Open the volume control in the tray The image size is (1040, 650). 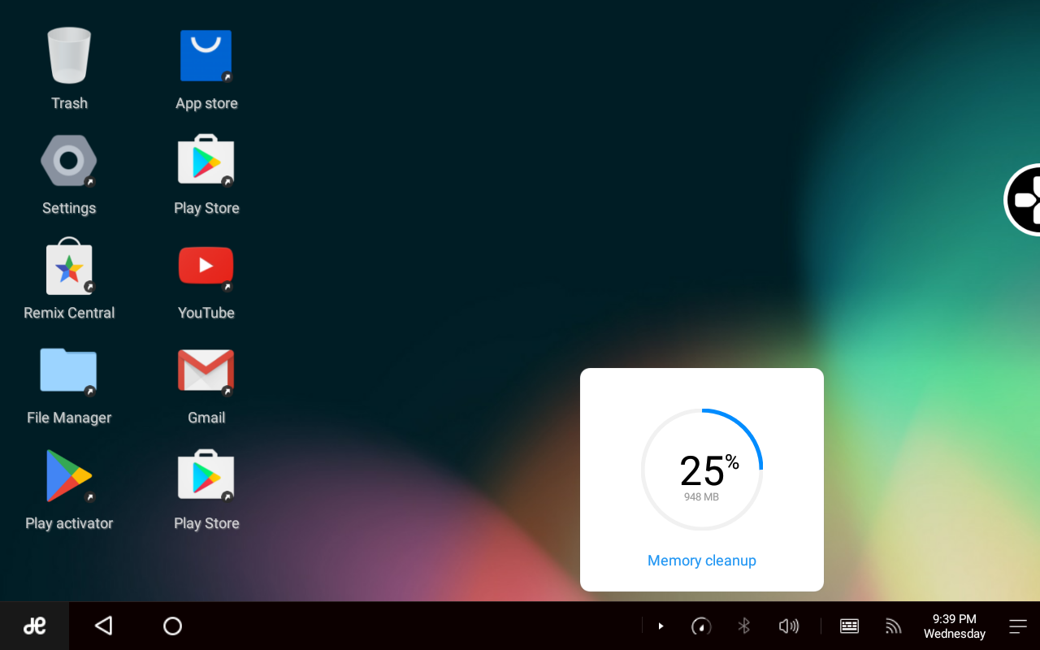788,626
